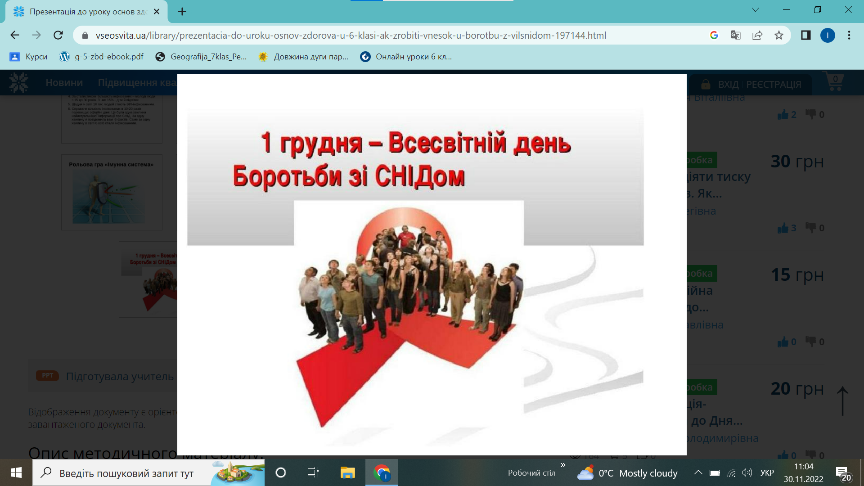
Task: Click the battery status icon
Action: 715,472
